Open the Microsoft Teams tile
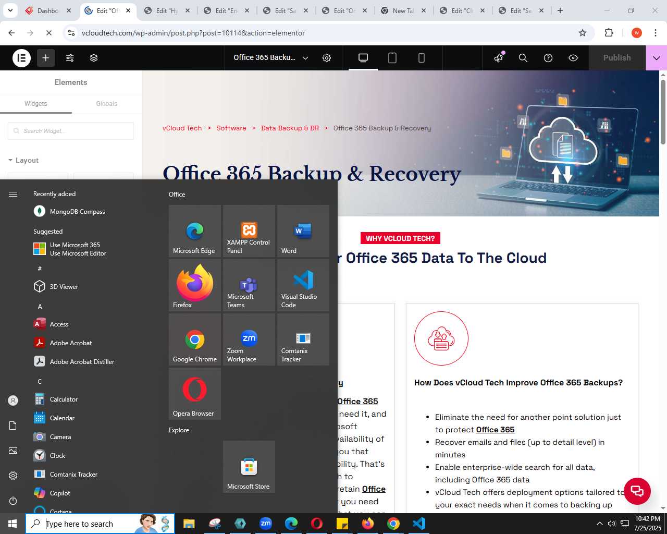The width and height of the screenshot is (667, 534). pos(249,285)
